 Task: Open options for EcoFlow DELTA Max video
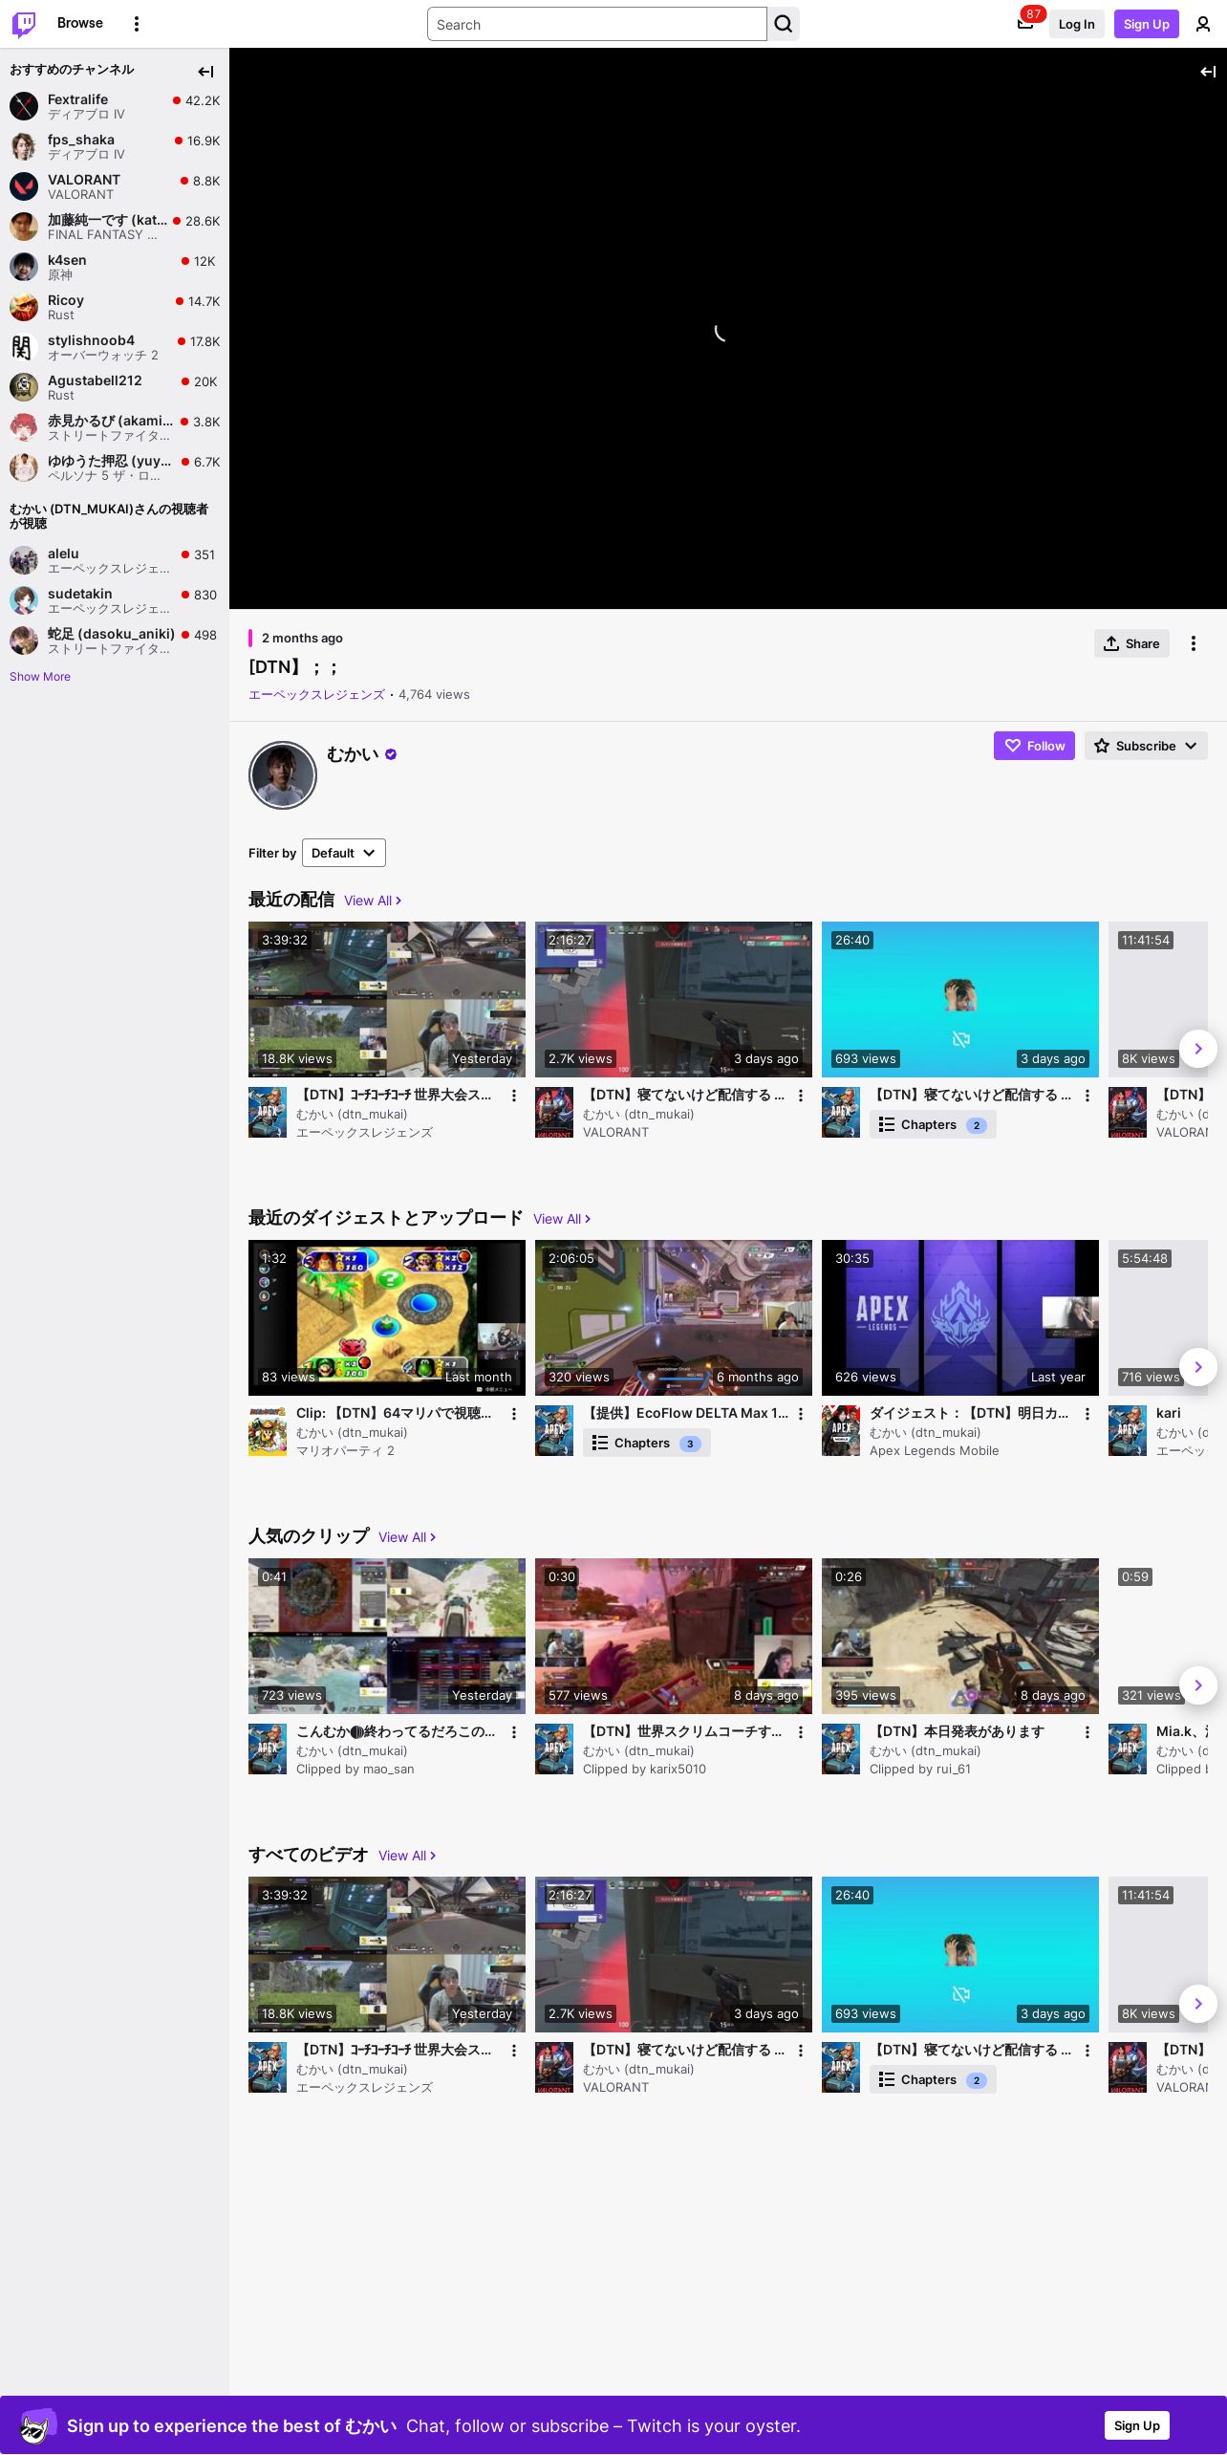tap(801, 1414)
